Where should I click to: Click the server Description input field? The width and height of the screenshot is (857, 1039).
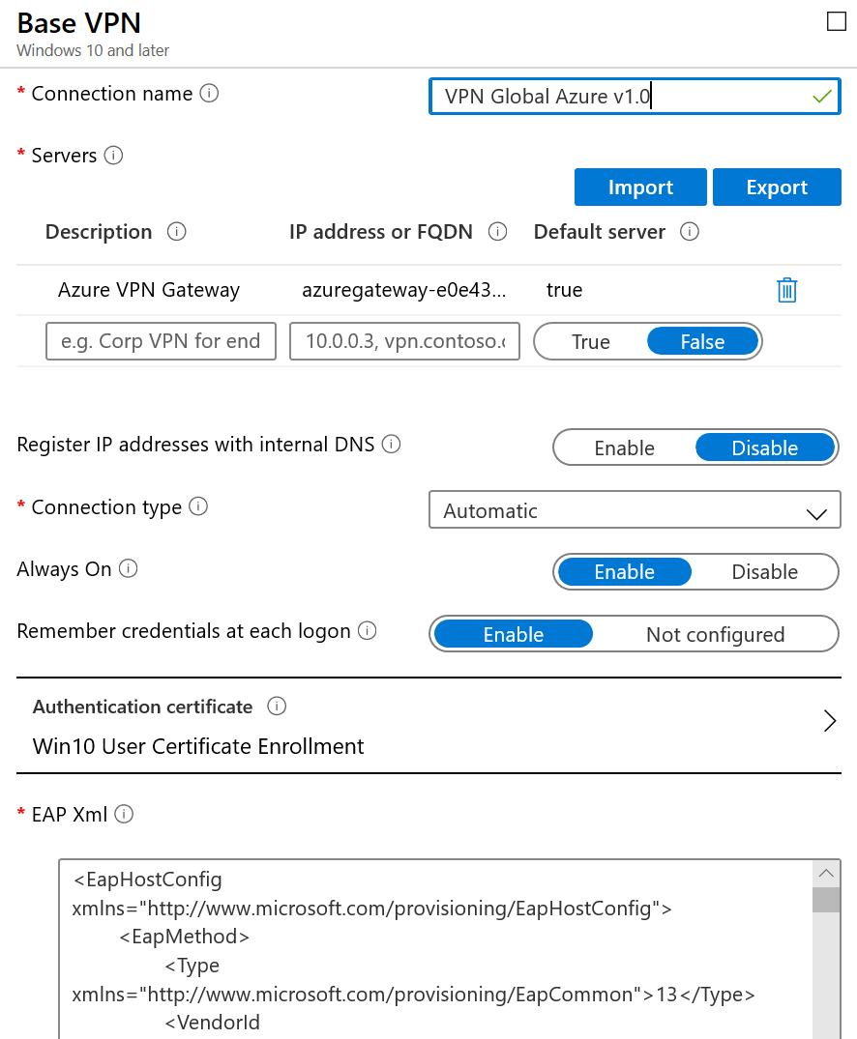(x=161, y=341)
